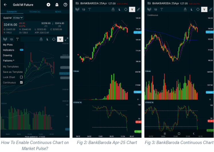Click 16968K volume label in Fig 3
The image size is (214, 152).
tap(209, 92)
